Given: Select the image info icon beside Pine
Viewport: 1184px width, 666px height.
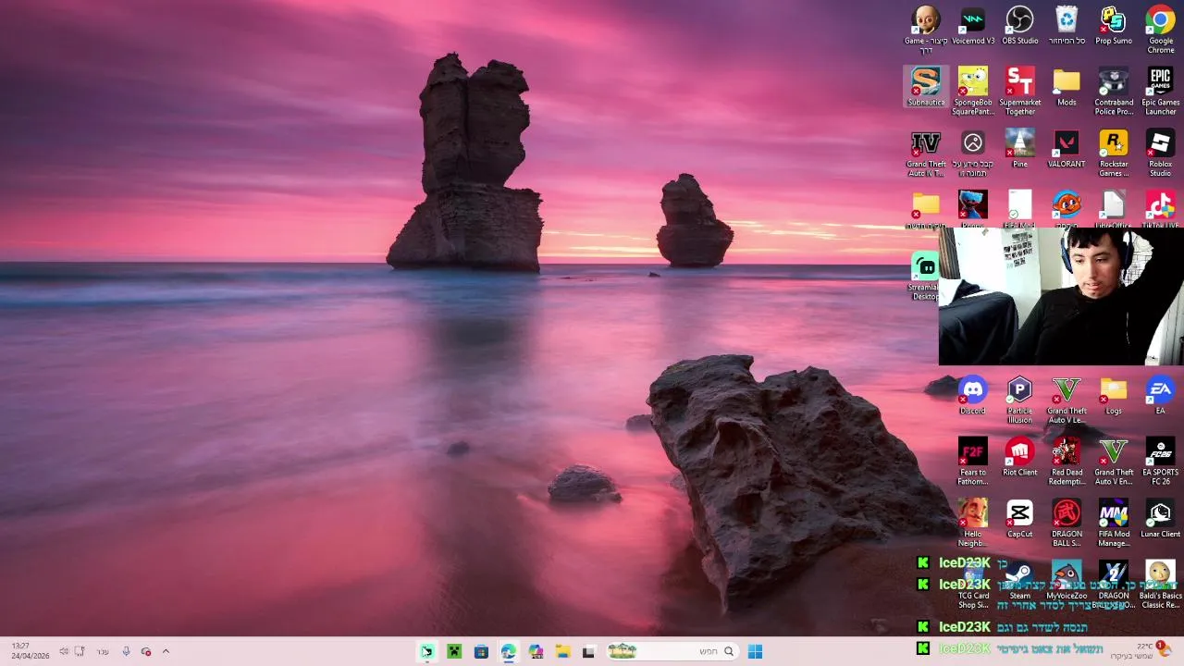Looking at the screenshot, I should 973,154.
